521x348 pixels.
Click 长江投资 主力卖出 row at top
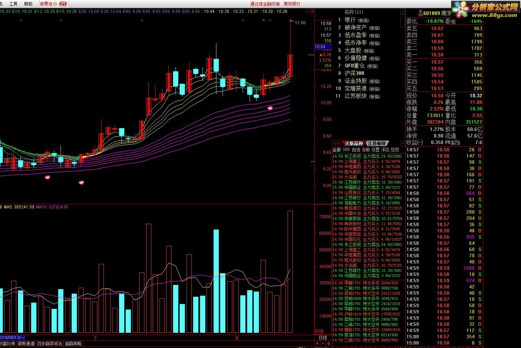pos(367,157)
